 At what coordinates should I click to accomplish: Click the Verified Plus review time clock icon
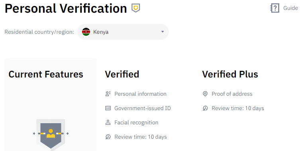(x=205, y=108)
